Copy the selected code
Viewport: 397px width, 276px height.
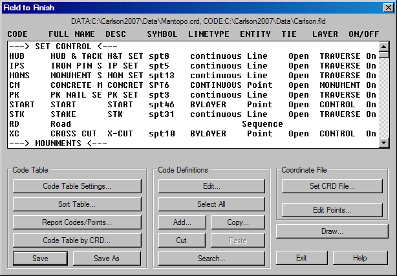[x=238, y=222]
